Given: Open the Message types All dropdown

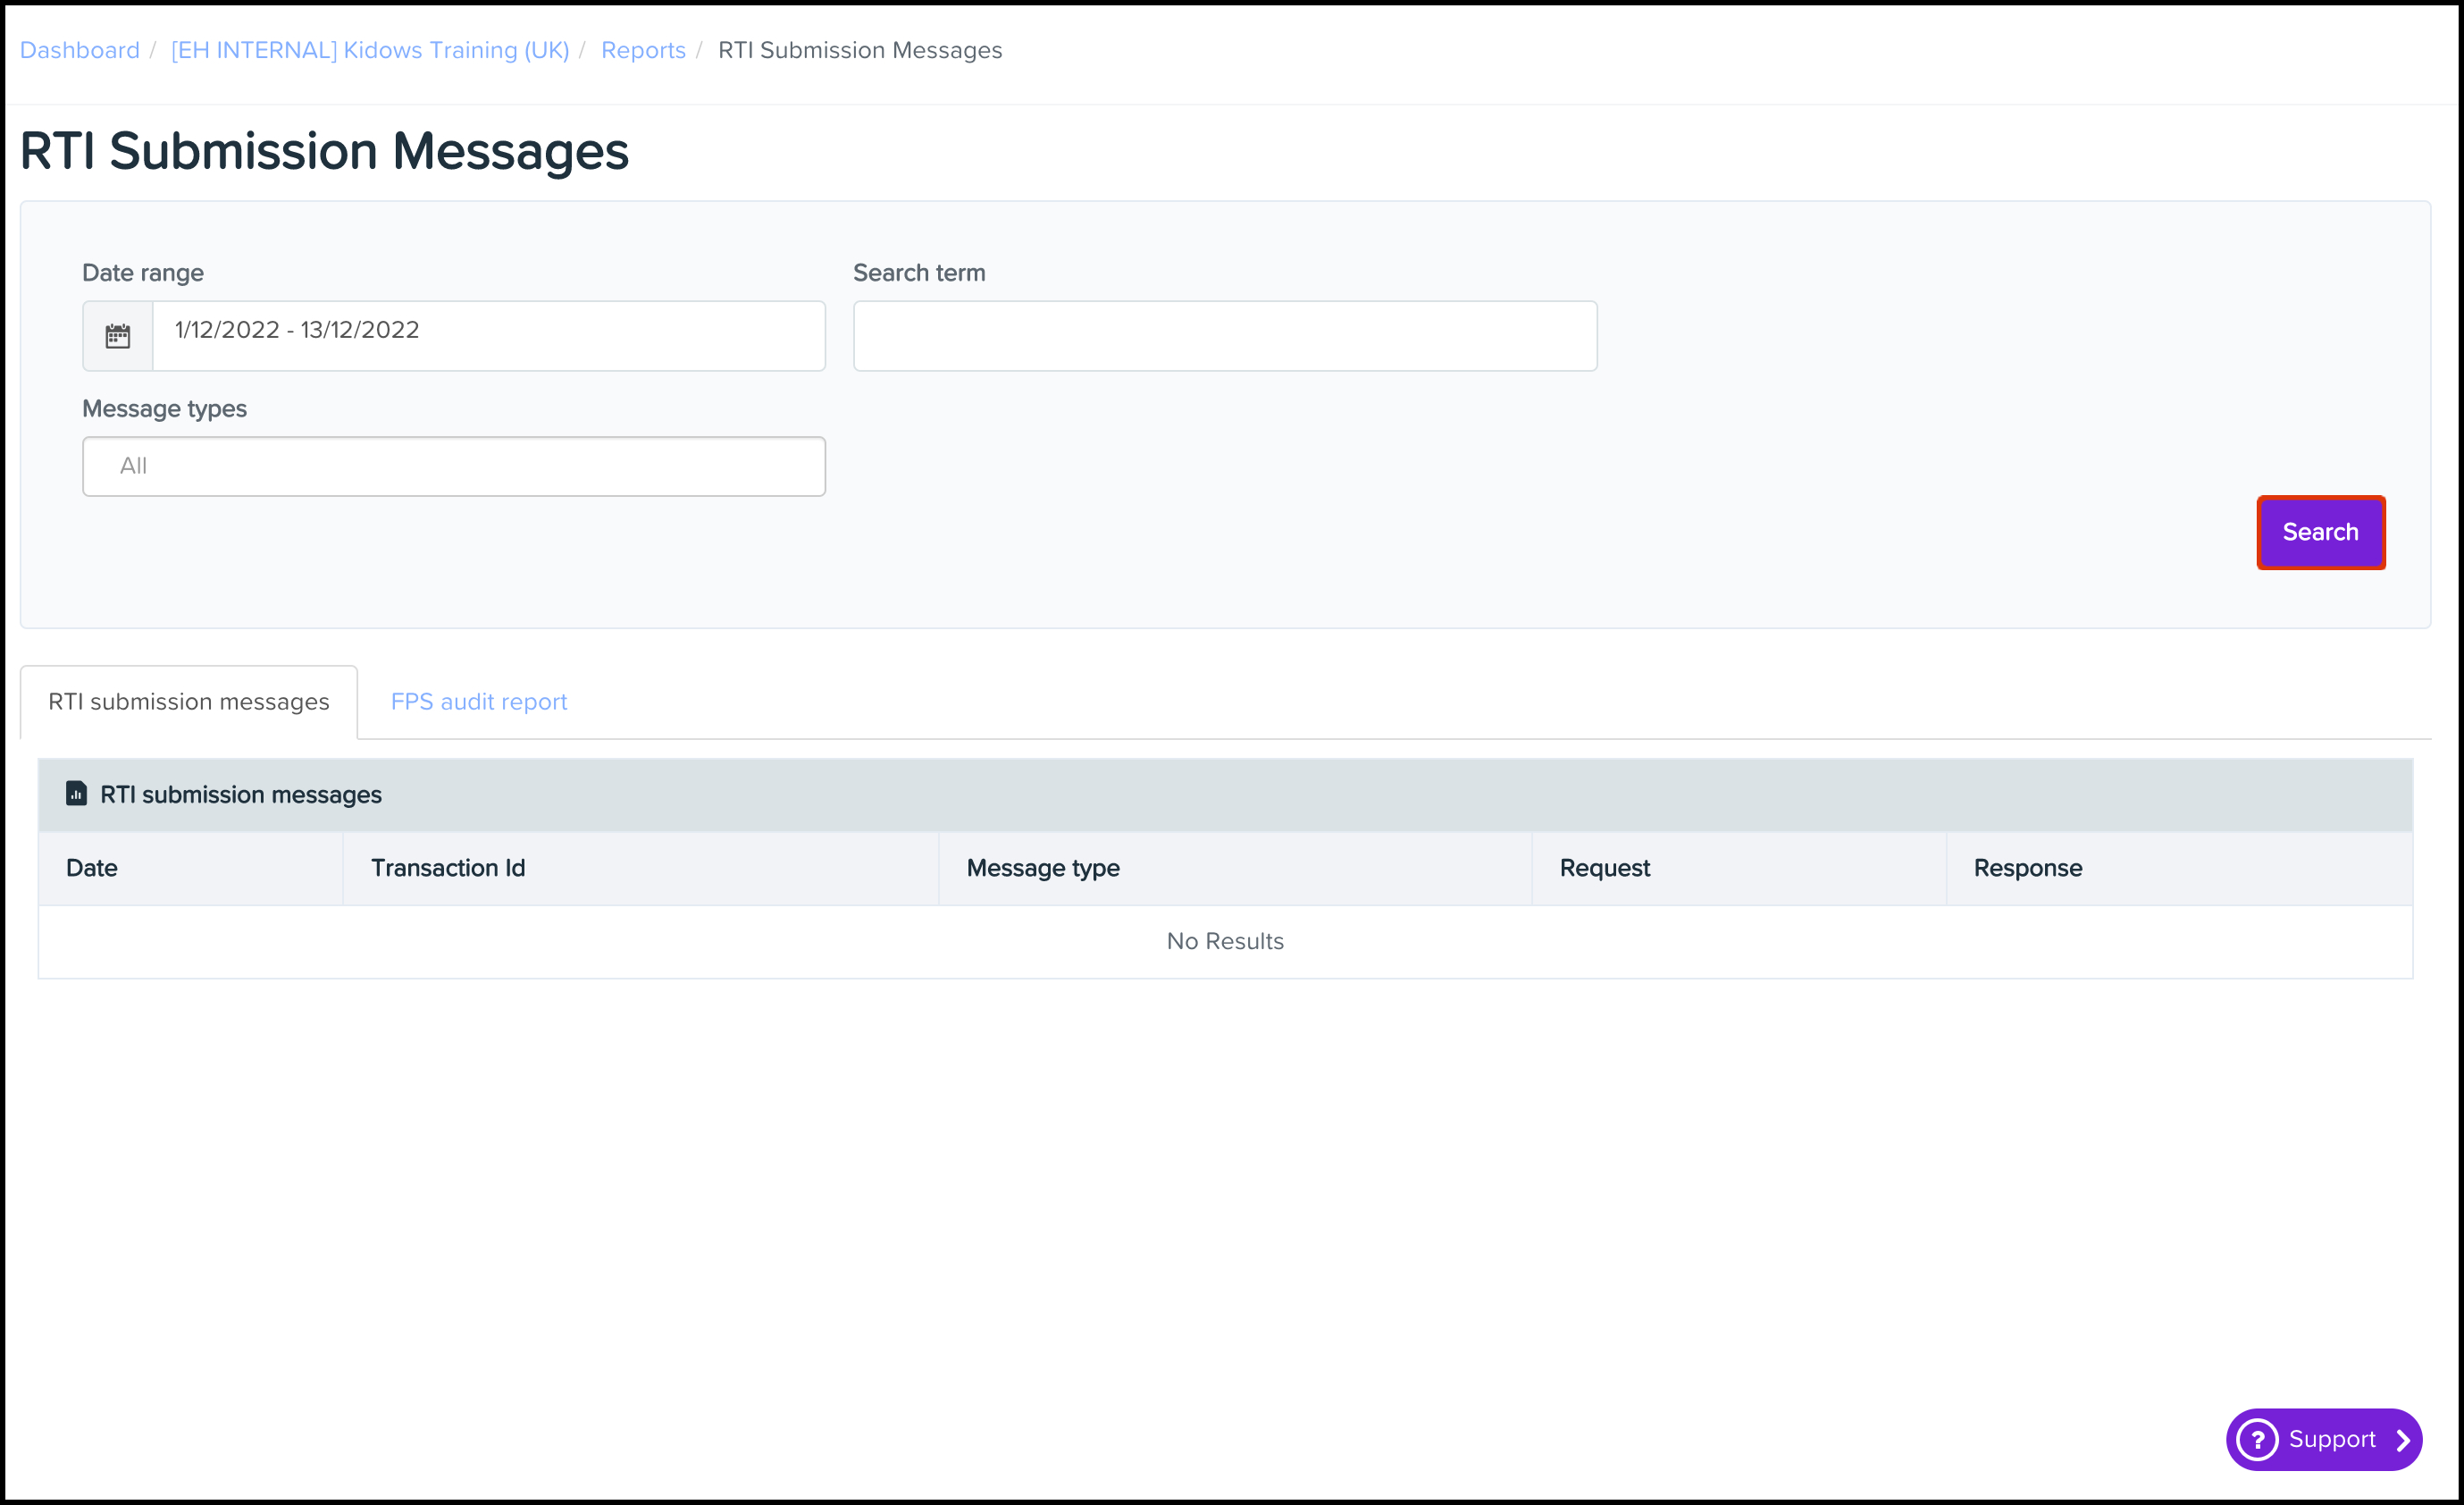Looking at the screenshot, I should 453,467.
